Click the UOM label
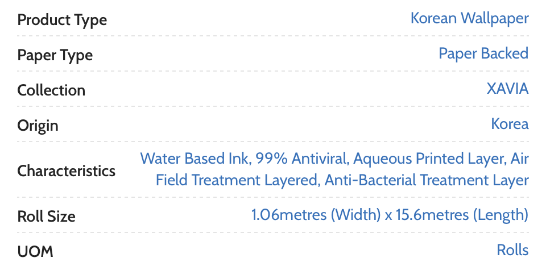The width and height of the screenshot is (546, 266). 35,251
